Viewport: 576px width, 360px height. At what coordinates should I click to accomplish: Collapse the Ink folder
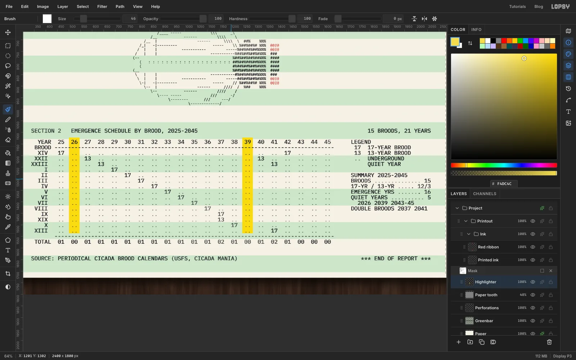(469, 234)
